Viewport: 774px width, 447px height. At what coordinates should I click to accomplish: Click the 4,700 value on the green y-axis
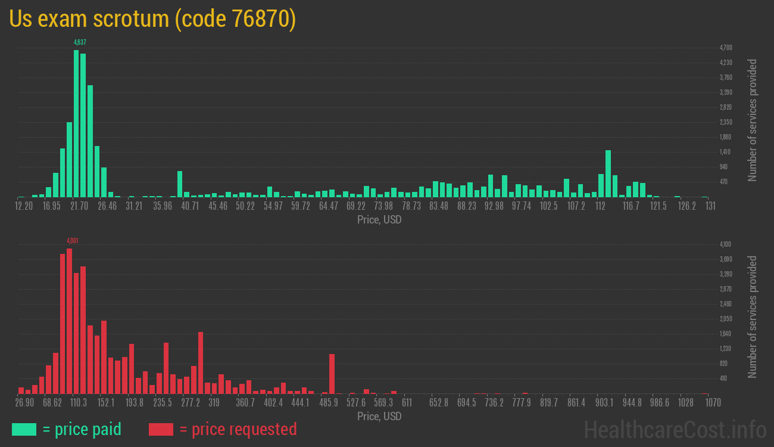pyautogui.click(x=726, y=48)
